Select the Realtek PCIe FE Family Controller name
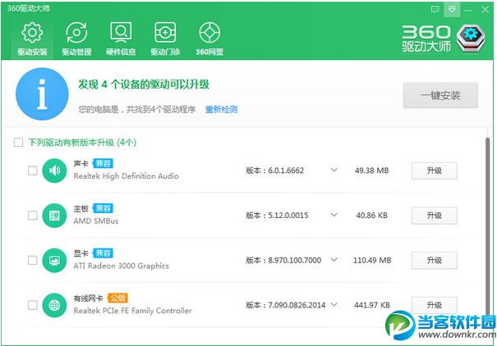 click(x=132, y=311)
